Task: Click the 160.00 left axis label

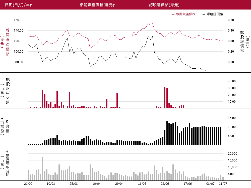Action: tap(19, 20)
